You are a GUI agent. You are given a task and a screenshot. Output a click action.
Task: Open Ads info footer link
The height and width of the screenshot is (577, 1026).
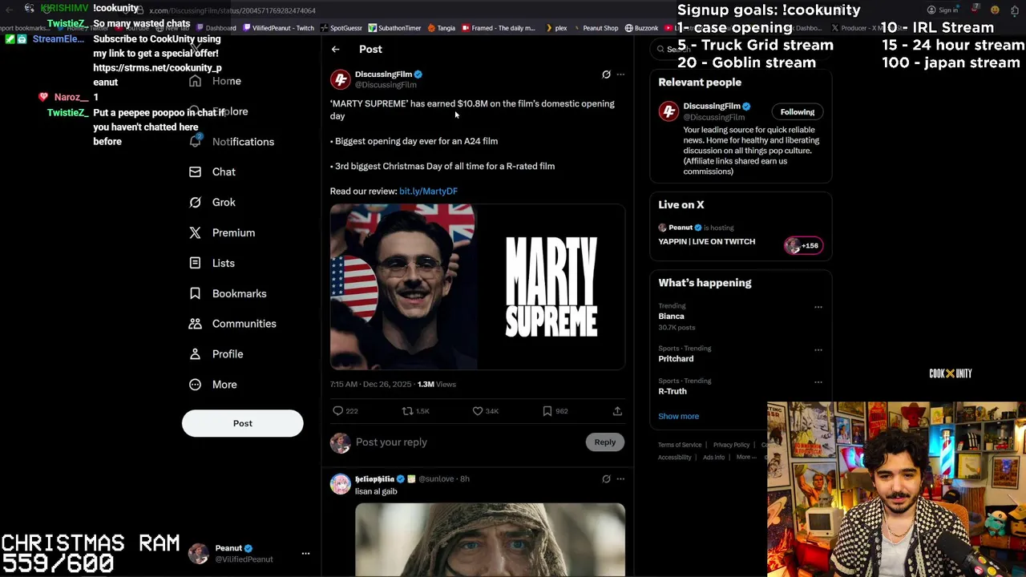click(x=713, y=458)
